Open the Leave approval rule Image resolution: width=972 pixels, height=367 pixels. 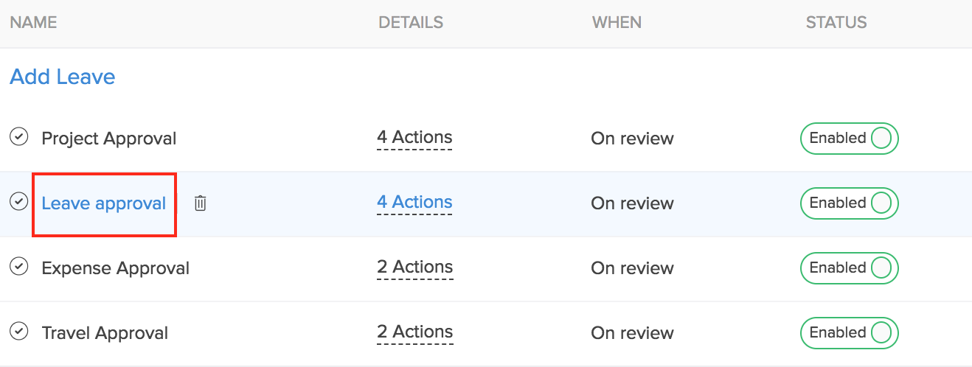[103, 203]
